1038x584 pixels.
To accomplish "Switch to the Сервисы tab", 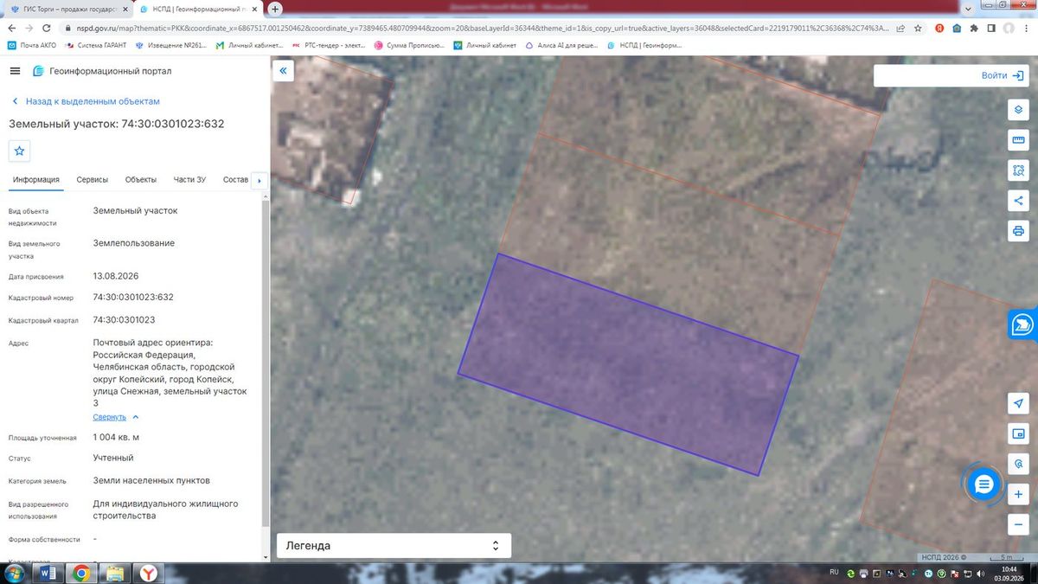I will [93, 180].
